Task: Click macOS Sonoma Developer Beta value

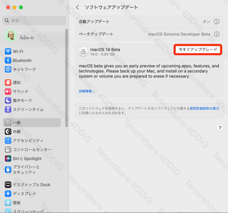Action: (x=179, y=34)
